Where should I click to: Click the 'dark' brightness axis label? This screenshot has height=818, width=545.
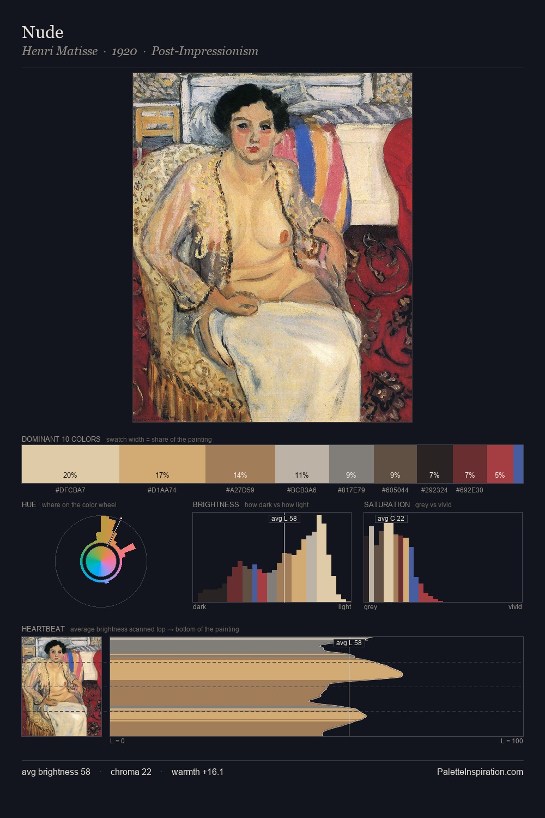tap(199, 607)
